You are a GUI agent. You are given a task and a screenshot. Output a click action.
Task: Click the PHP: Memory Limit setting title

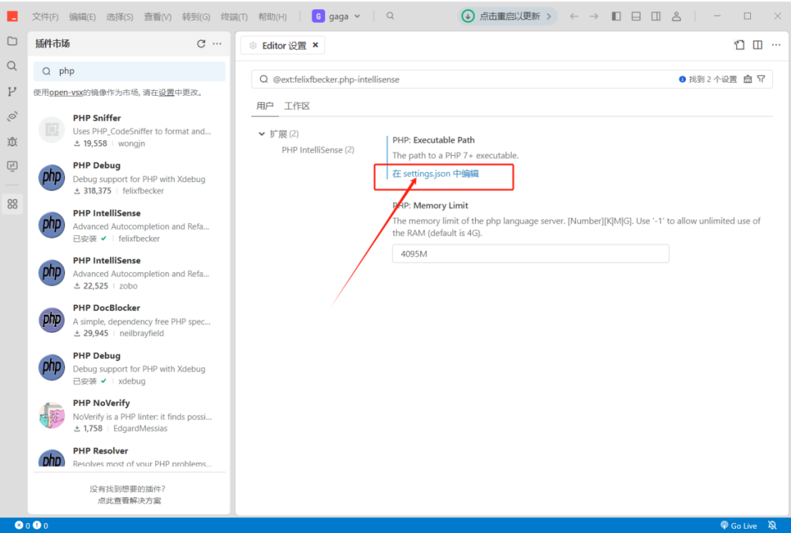coord(430,206)
